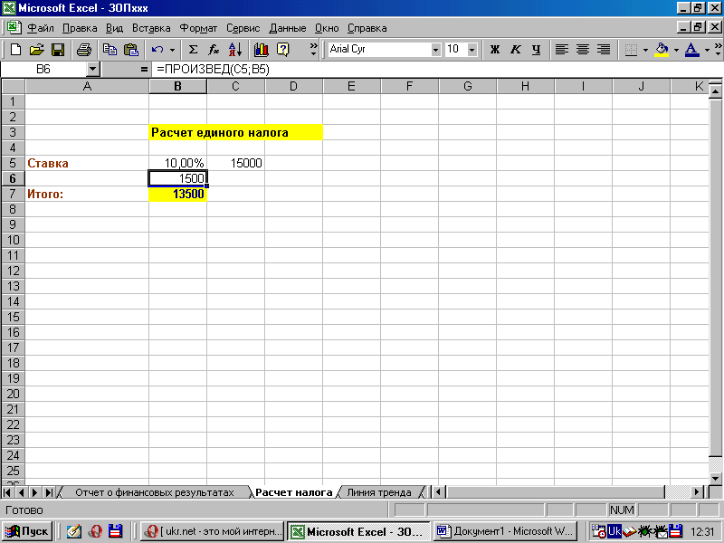This screenshot has height=543, width=724.
Task: Show more formatting toolbar buttons chevron
Action: pos(718,50)
